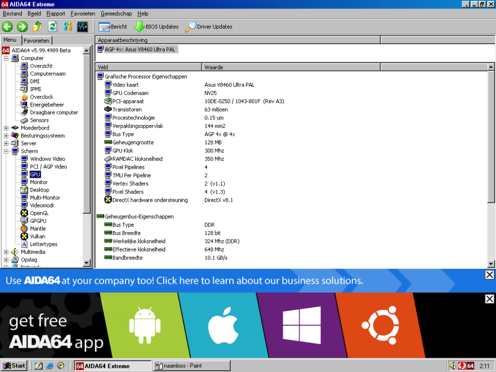496x372 pixels.
Task: Open the Vulkan page in the sidebar
Action: click(37, 237)
